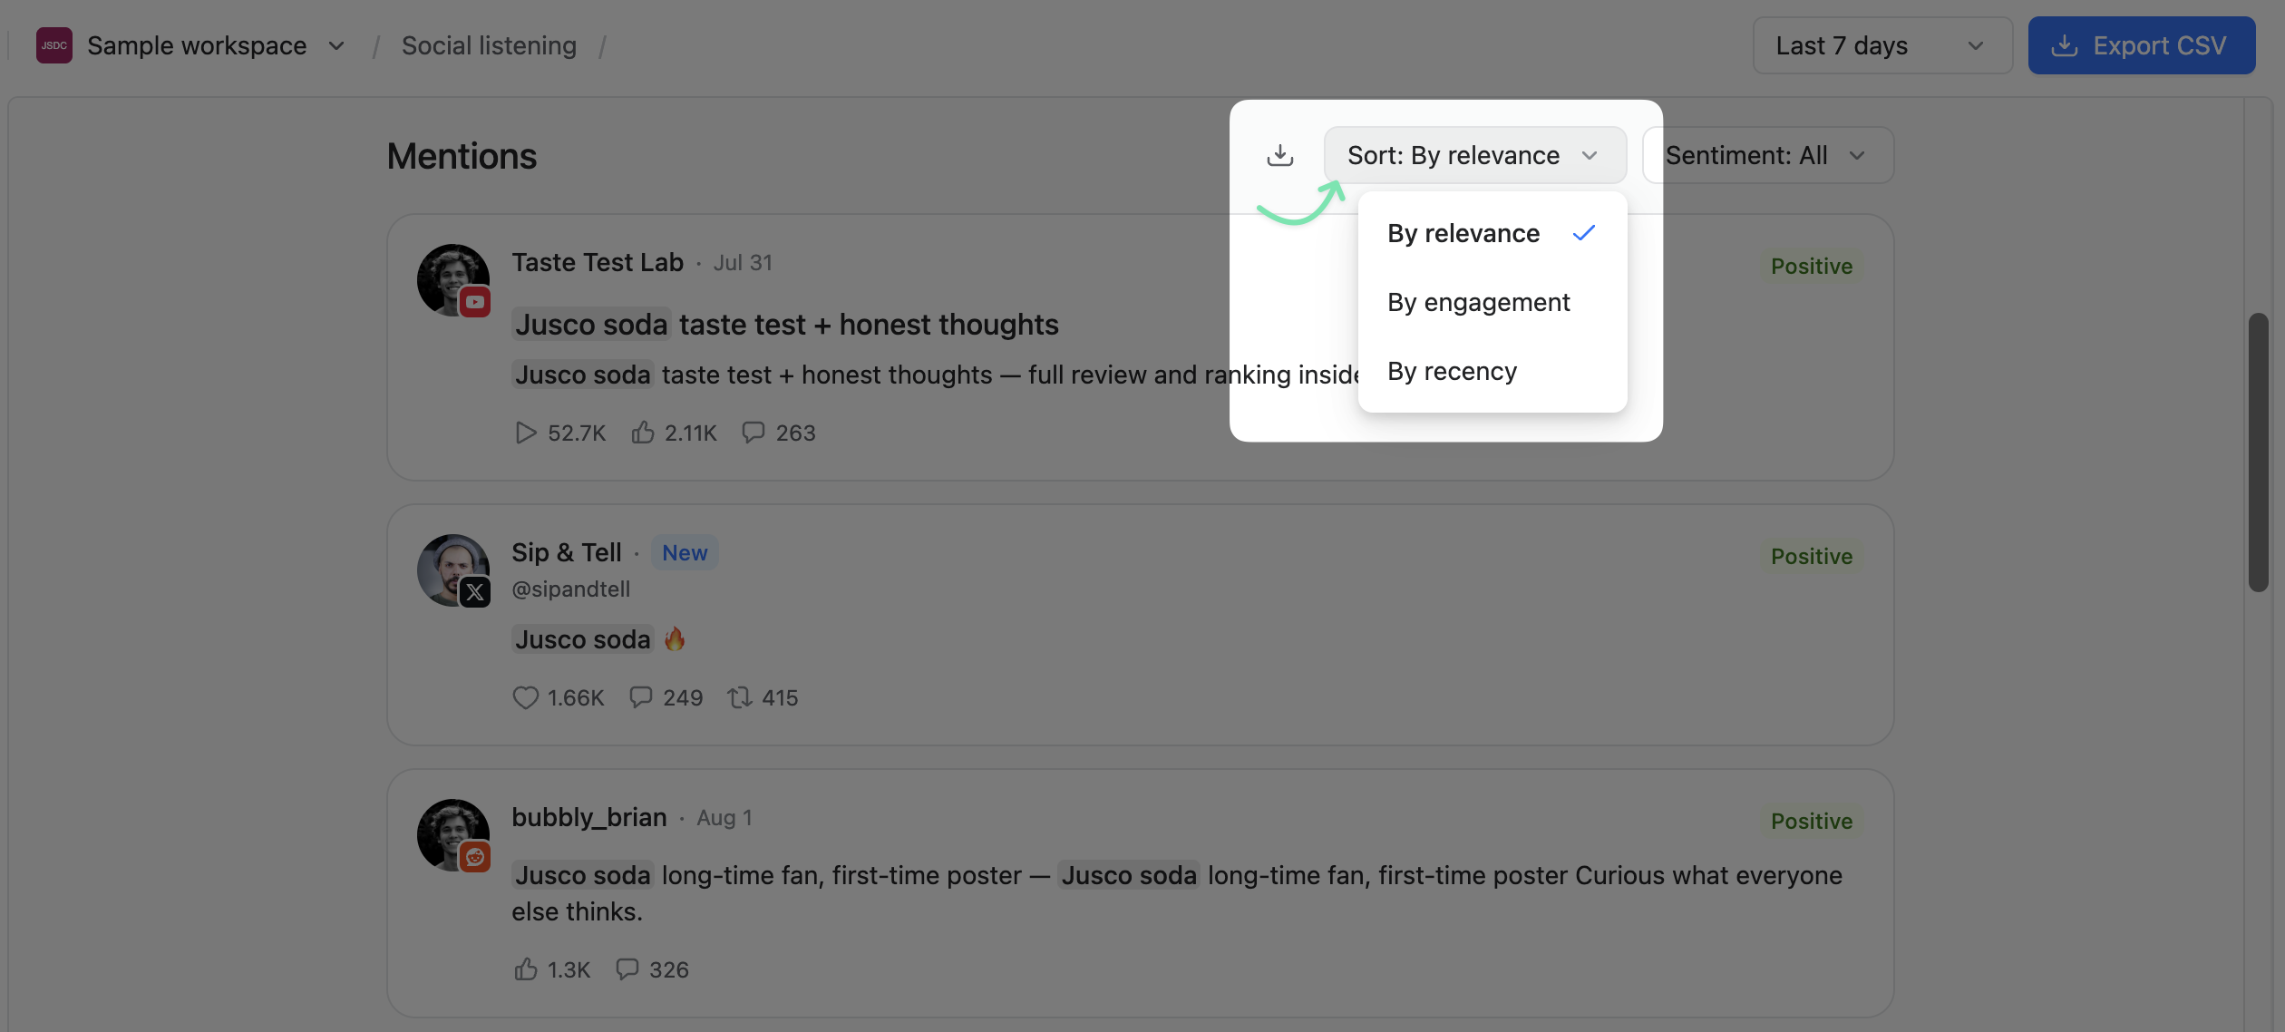Click the Reddit badge on bubbly_brian avatar

click(474, 857)
